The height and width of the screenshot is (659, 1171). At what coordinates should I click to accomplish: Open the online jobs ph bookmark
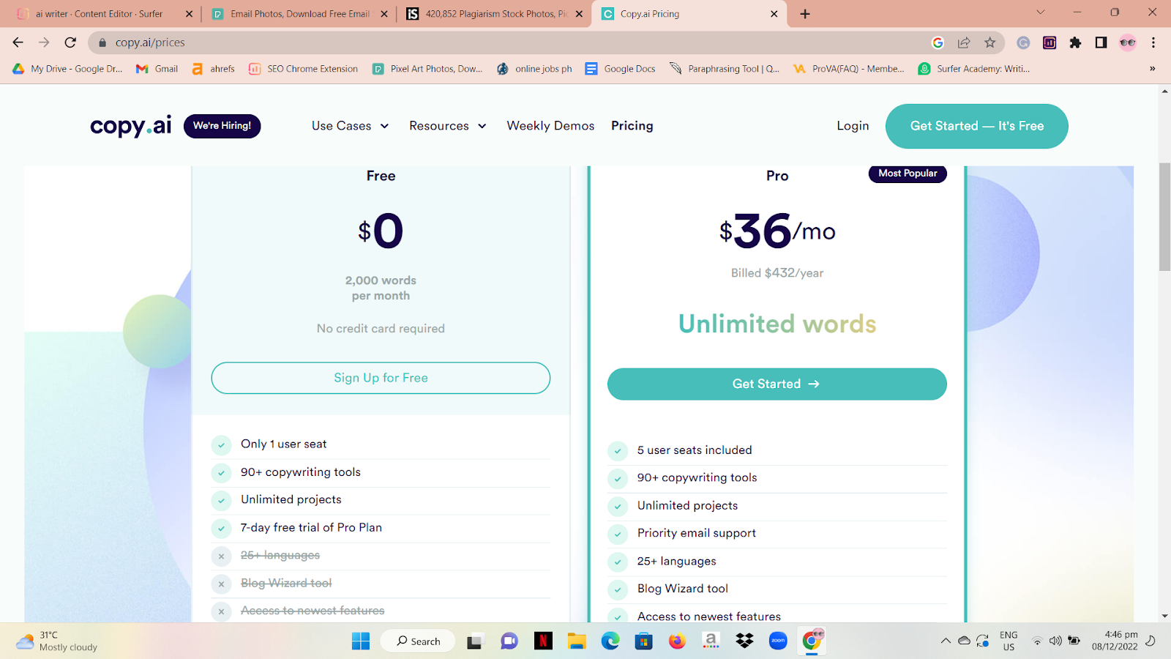click(x=534, y=69)
